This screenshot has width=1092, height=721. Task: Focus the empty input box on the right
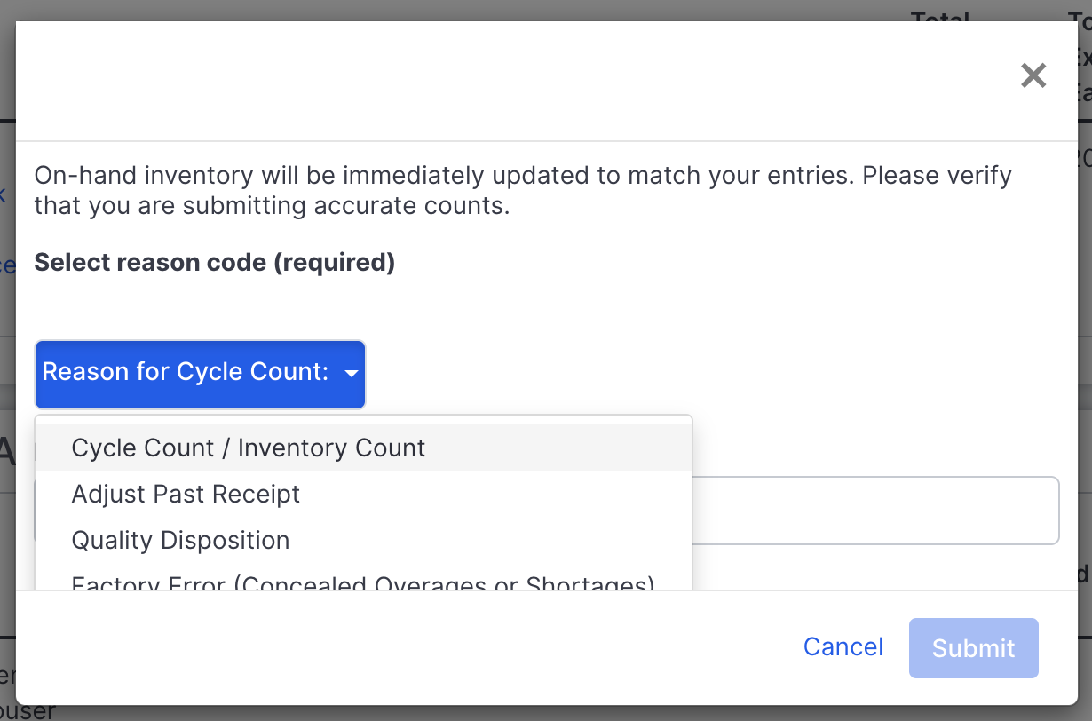coord(879,510)
